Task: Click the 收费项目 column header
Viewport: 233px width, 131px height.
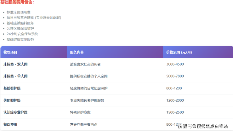Action: click(10, 52)
